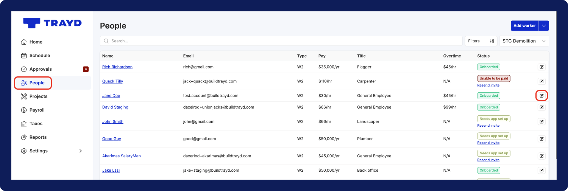Open Akarimas SalaryMan's profile link
This screenshot has width=568, height=191.
[122, 156]
